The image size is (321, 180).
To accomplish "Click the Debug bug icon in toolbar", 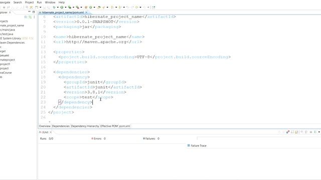I will (x=54, y=7).
